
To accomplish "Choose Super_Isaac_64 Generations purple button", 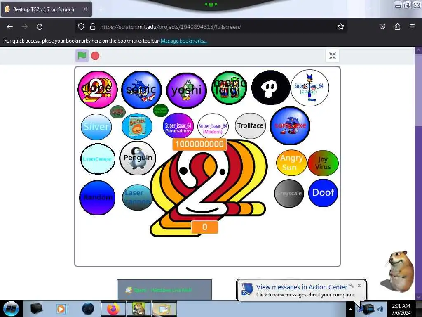I will [x=178, y=126].
